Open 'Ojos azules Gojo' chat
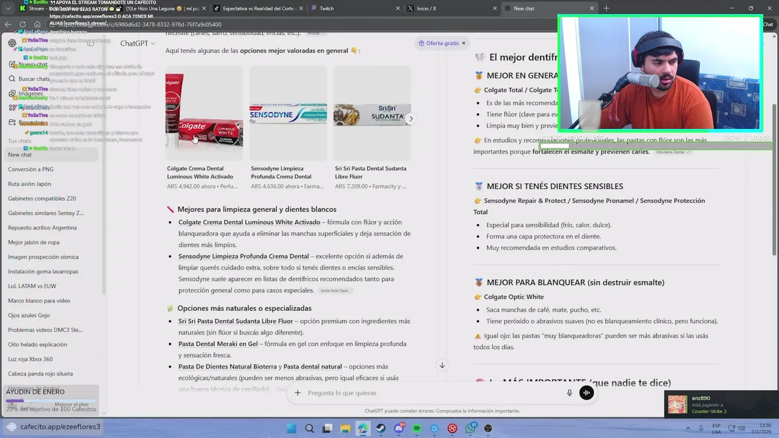 coord(29,315)
